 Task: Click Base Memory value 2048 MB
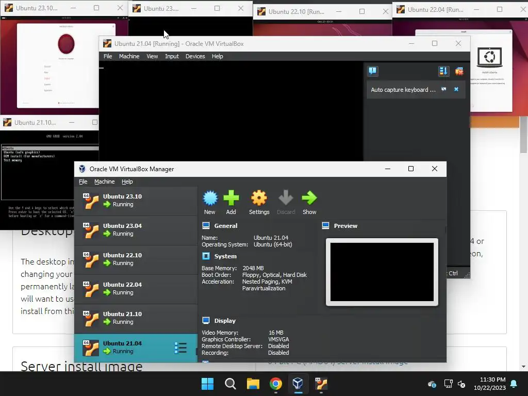click(x=253, y=268)
